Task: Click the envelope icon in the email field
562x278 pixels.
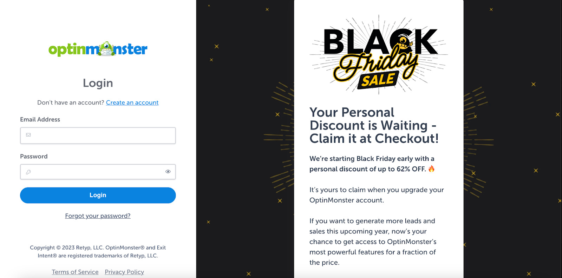Action: click(28, 135)
